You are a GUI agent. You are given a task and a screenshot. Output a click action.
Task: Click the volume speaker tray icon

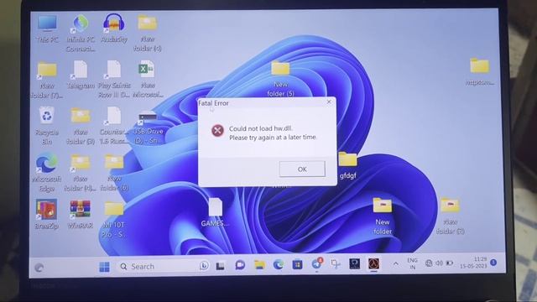point(439,263)
